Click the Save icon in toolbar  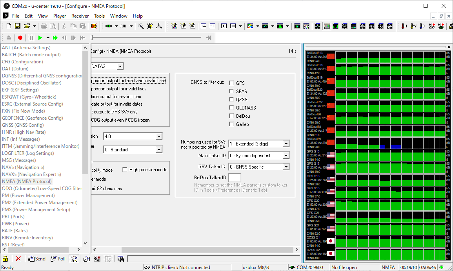tap(18, 26)
